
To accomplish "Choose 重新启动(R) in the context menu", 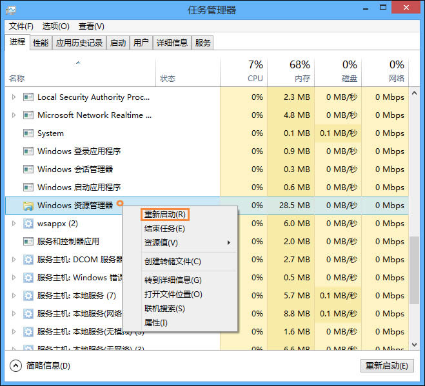I will tap(165, 214).
